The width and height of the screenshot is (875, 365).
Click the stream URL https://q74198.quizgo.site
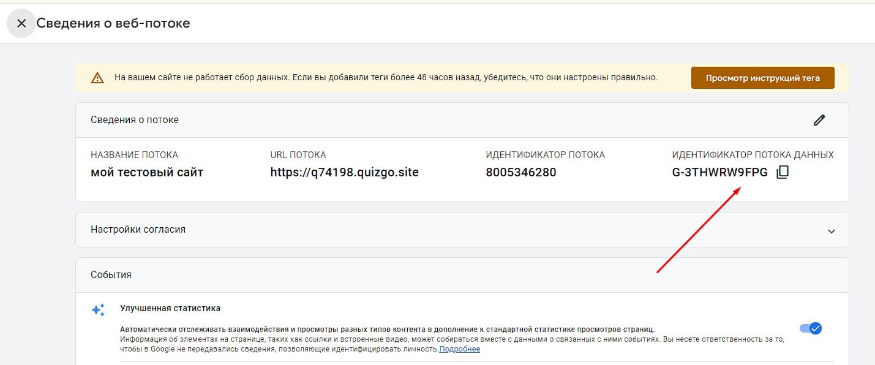pyautogui.click(x=344, y=173)
